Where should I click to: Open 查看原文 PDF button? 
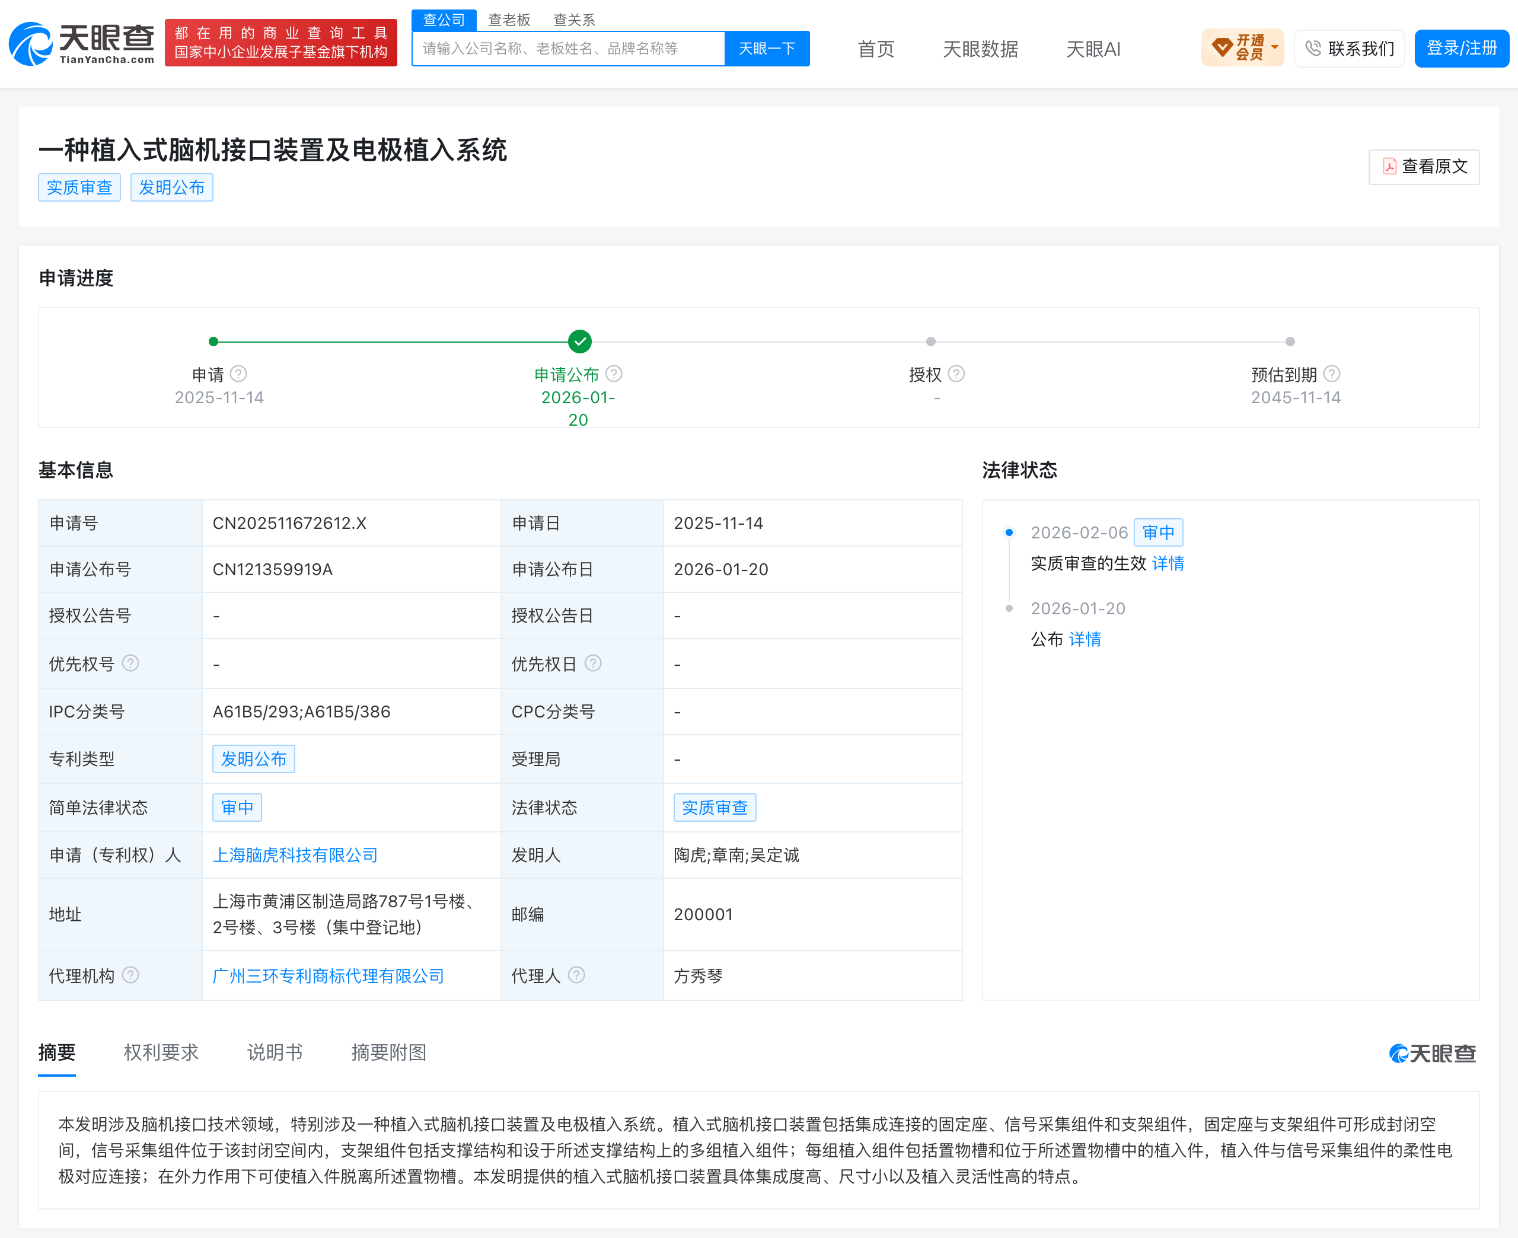pyautogui.click(x=1423, y=167)
